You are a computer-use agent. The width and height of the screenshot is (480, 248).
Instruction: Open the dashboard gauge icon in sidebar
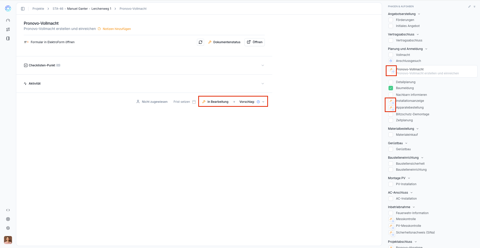[8, 20]
